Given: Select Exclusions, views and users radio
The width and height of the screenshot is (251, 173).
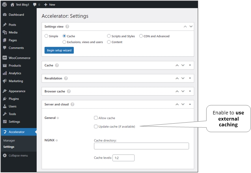Looking at the screenshot, I should (x=64, y=42).
